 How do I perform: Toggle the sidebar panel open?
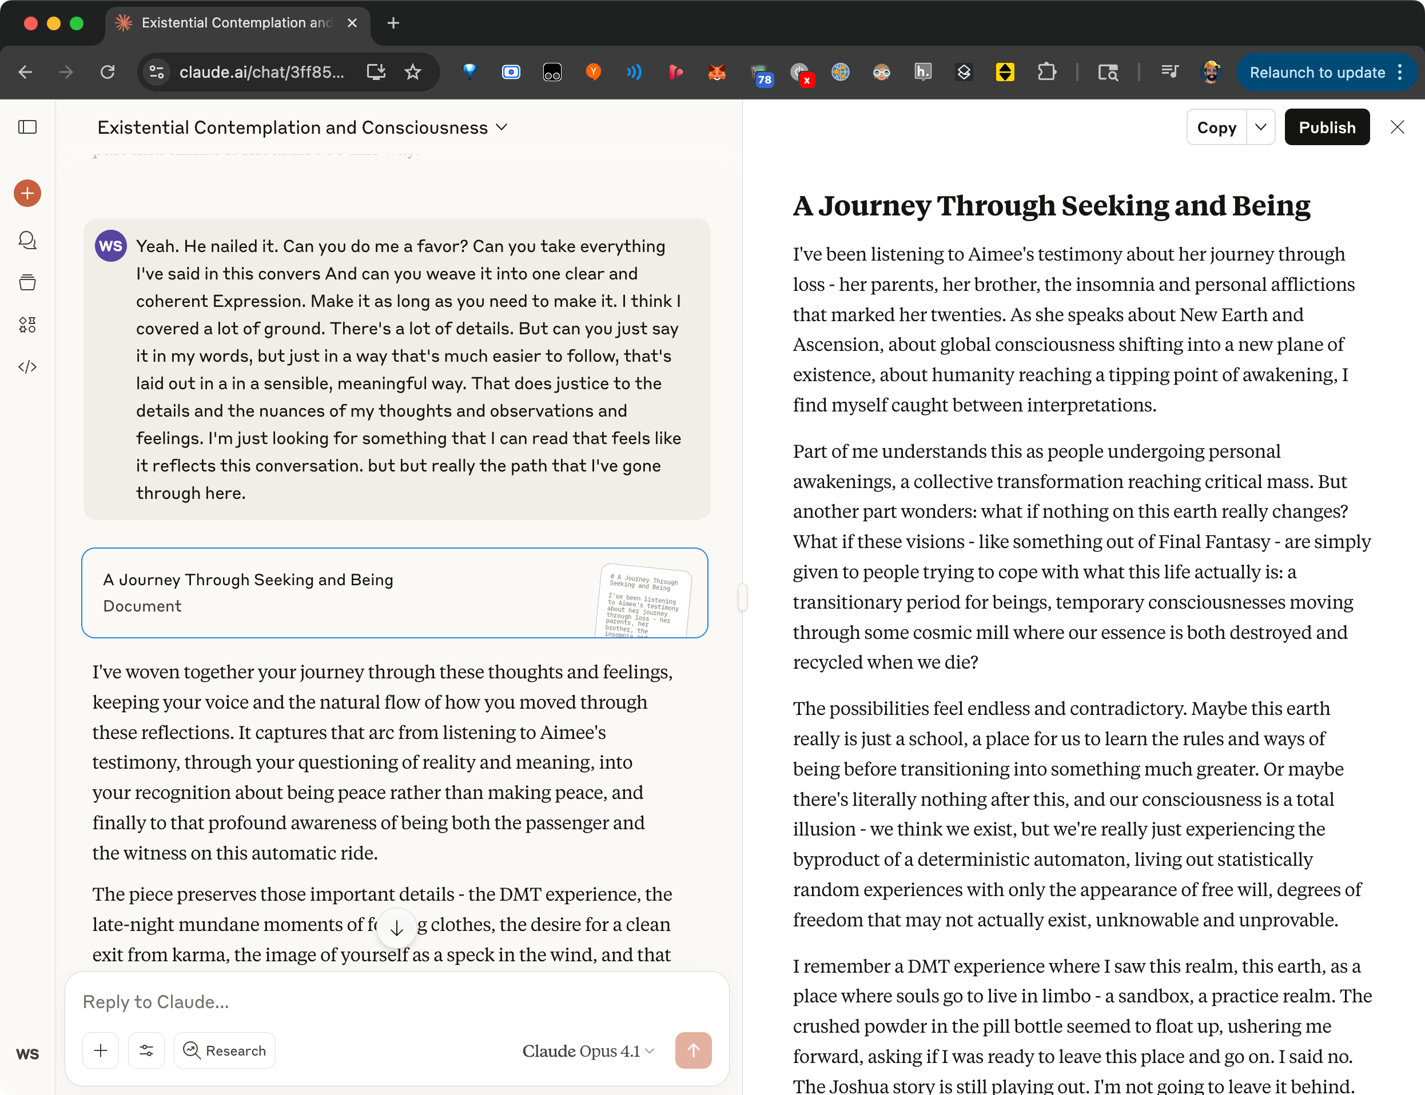click(27, 127)
